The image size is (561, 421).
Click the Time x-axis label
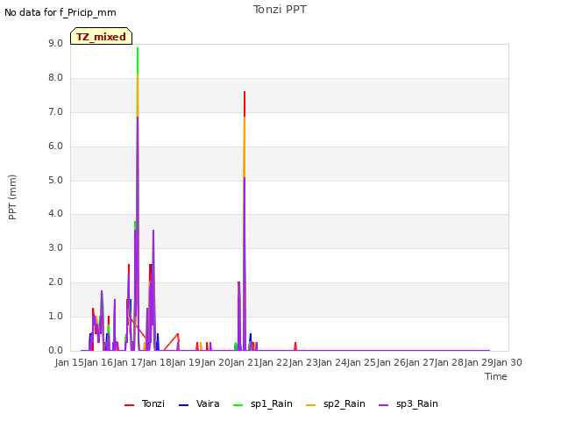pos(496,376)
